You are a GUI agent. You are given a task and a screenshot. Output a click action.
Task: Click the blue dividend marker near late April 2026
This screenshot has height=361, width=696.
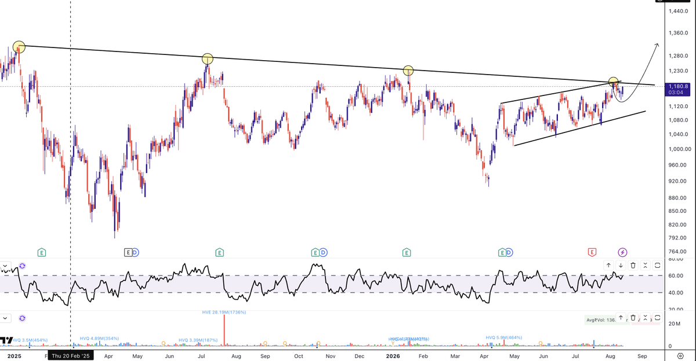point(509,252)
